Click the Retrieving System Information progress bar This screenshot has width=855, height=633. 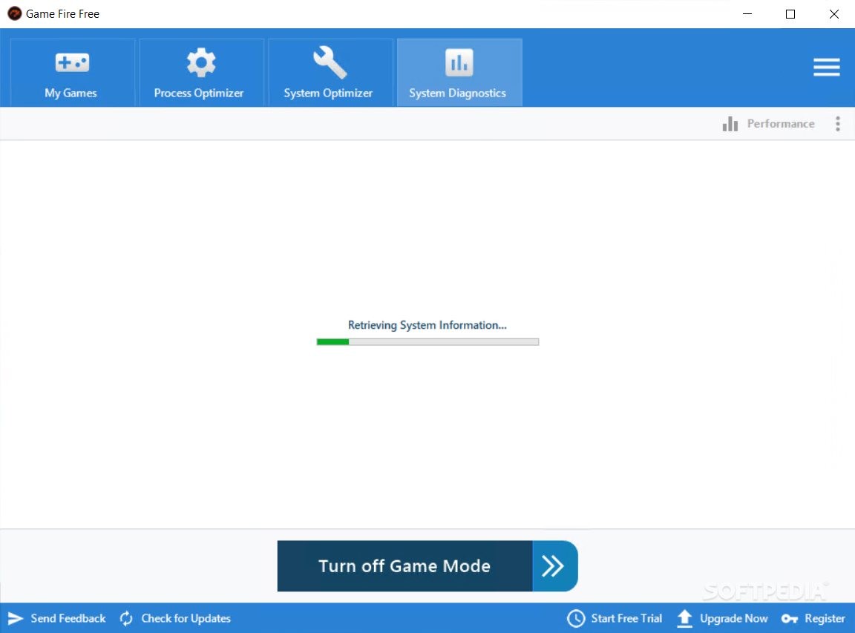point(427,342)
